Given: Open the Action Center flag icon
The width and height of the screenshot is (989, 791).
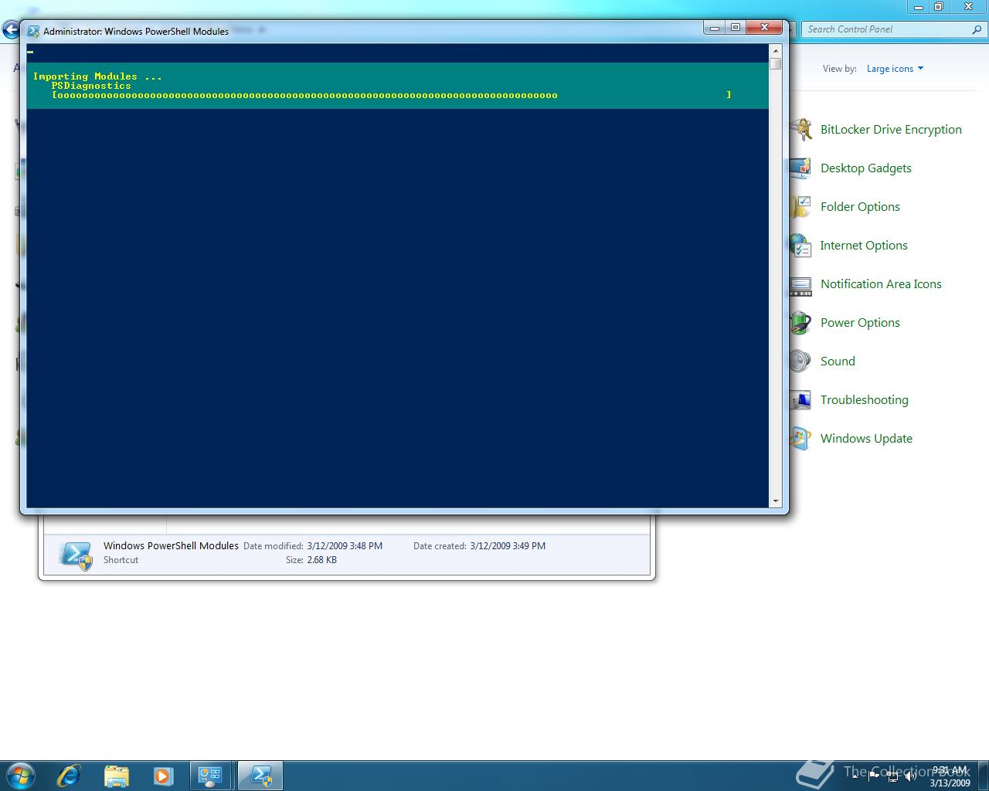Looking at the screenshot, I should click(x=874, y=776).
